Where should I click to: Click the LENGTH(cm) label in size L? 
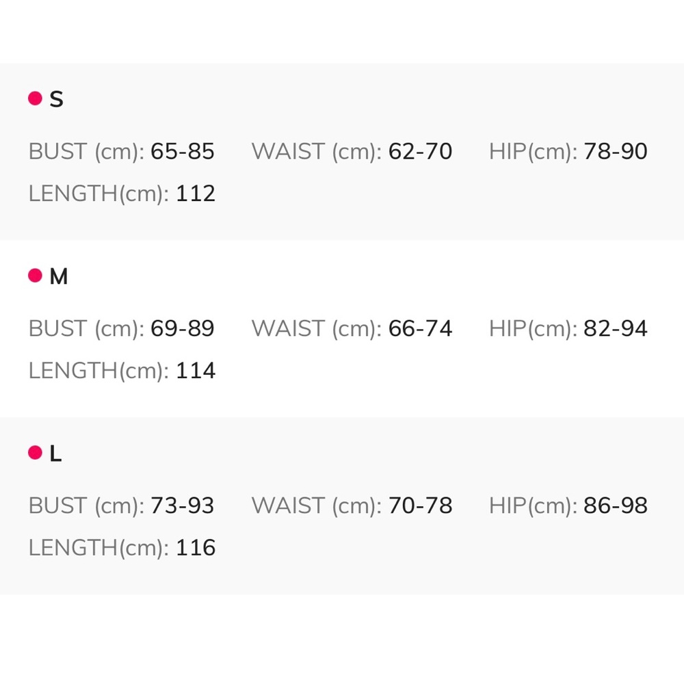98,548
